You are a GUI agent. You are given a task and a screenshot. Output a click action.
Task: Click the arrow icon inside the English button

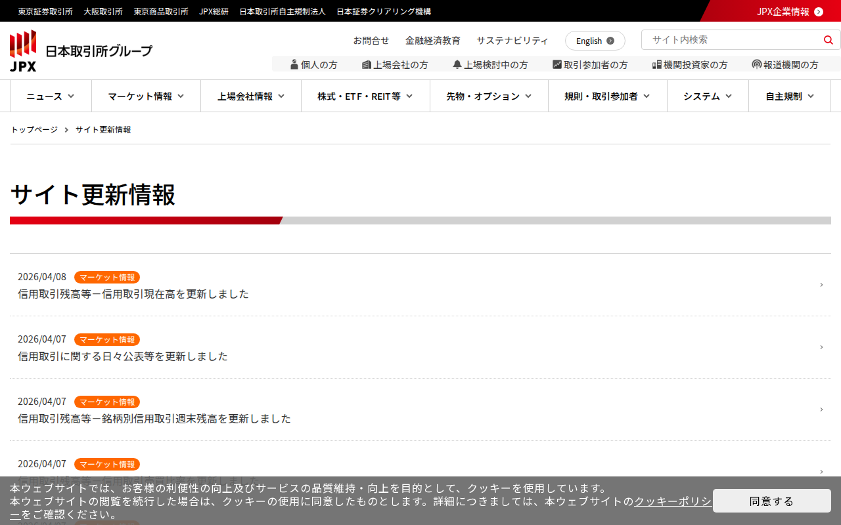click(610, 41)
